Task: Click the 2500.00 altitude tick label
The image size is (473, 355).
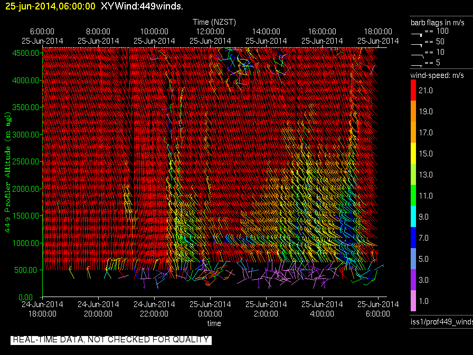Action: 26,162
